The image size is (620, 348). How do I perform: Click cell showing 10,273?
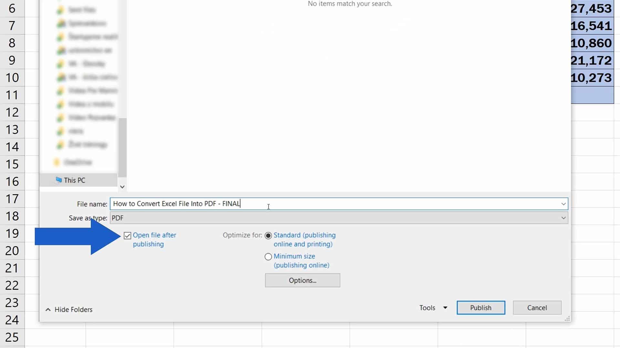tap(592, 78)
